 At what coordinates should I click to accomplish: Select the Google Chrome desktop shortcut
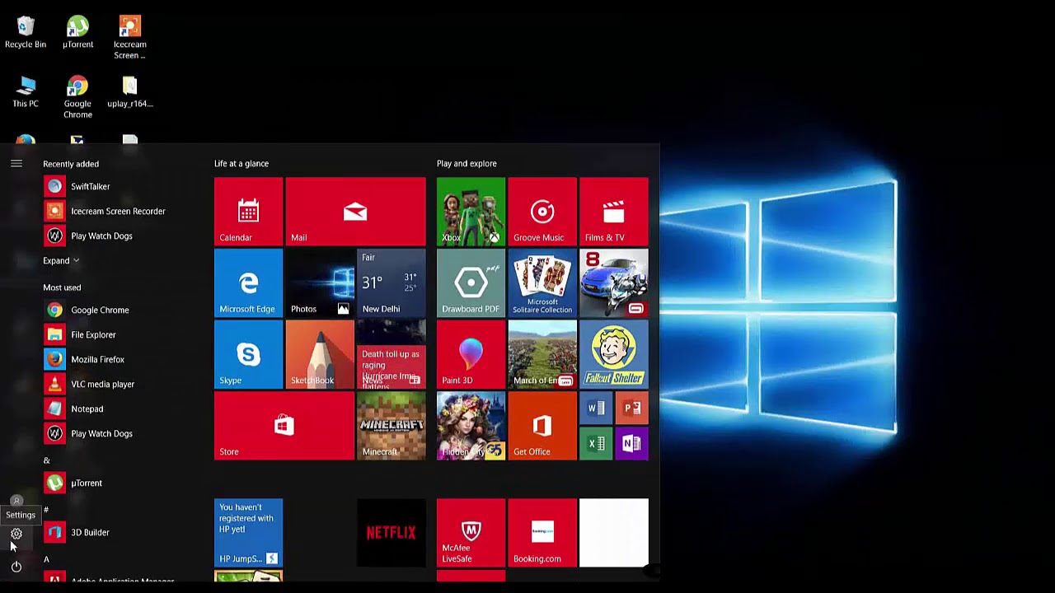[x=77, y=98]
